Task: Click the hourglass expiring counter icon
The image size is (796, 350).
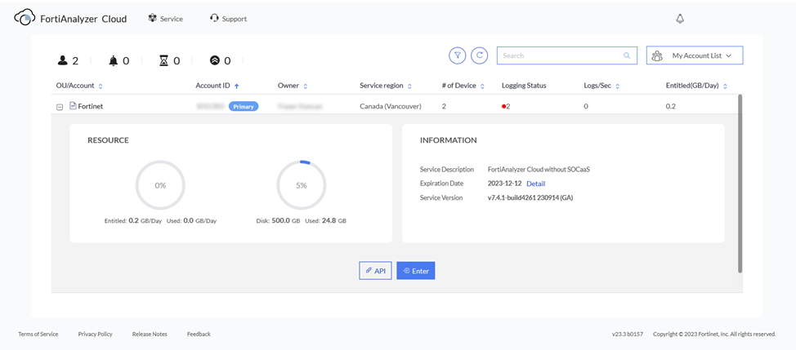Action: coord(163,60)
